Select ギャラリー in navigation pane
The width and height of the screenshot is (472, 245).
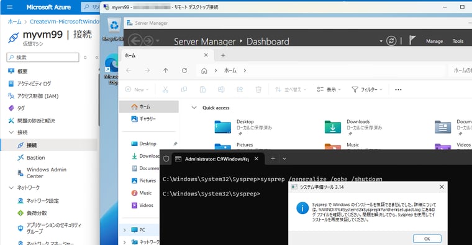(143, 119)
